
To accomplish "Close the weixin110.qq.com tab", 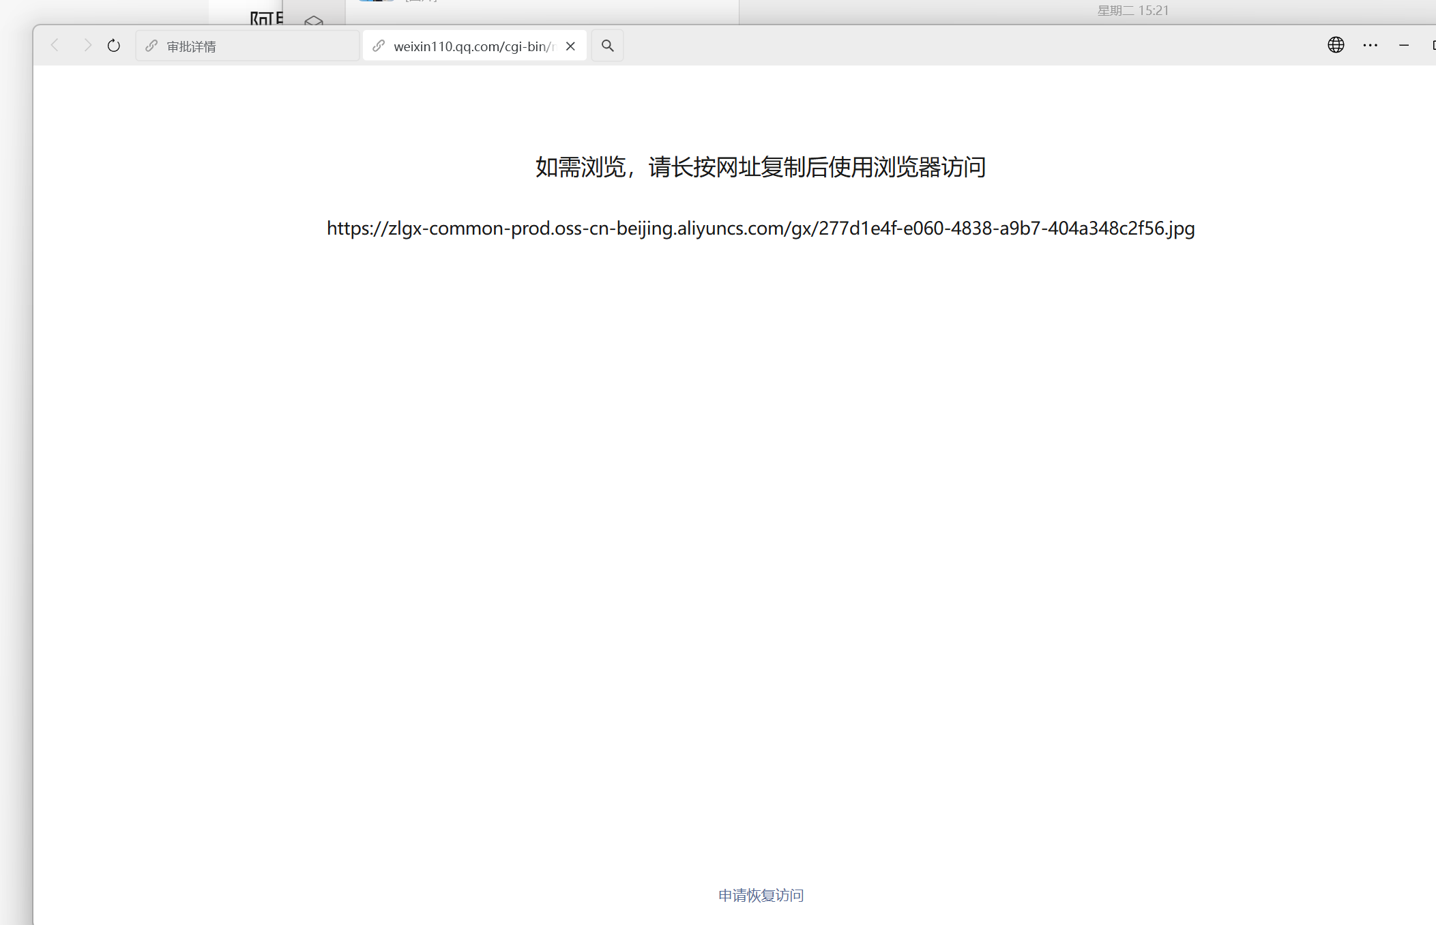I will coord(571,46).
